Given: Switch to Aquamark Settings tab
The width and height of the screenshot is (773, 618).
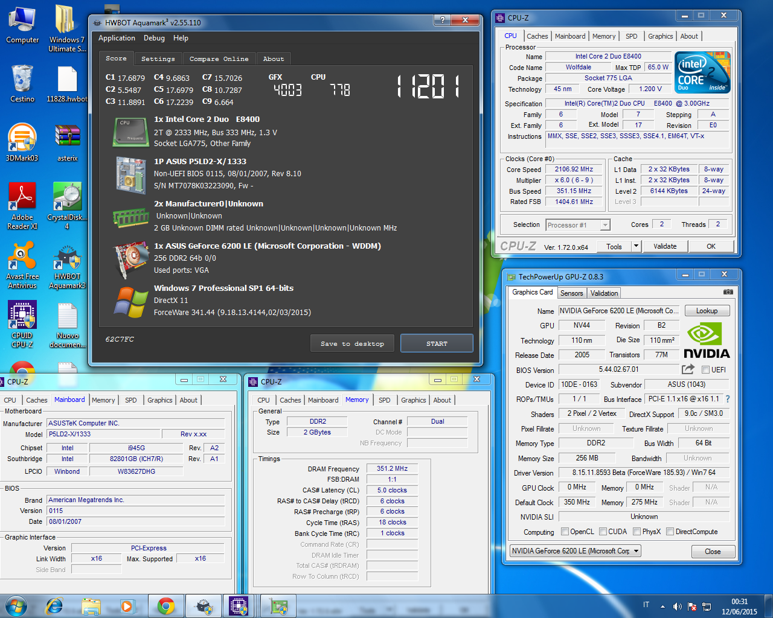Looking at the screenshot, I should 158,59.
